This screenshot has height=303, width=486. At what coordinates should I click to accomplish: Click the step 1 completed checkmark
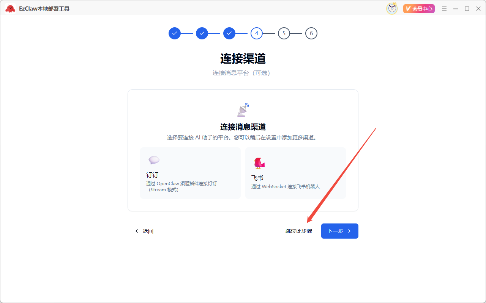[174, 33]
